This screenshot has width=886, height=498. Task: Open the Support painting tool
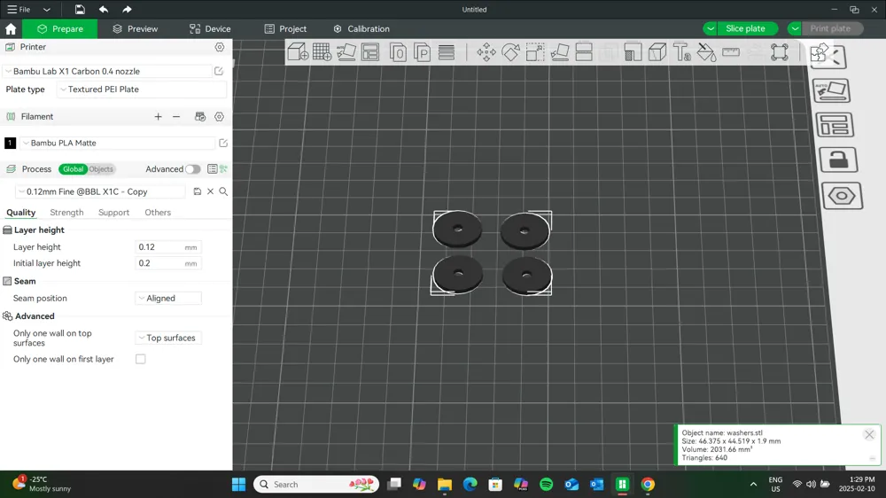[633, 52]
